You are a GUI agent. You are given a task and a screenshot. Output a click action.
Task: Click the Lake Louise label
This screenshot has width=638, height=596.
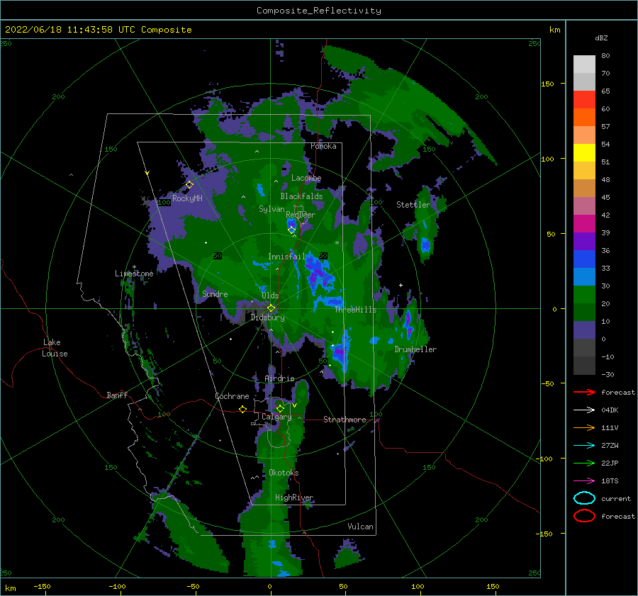tap(55, 348)
